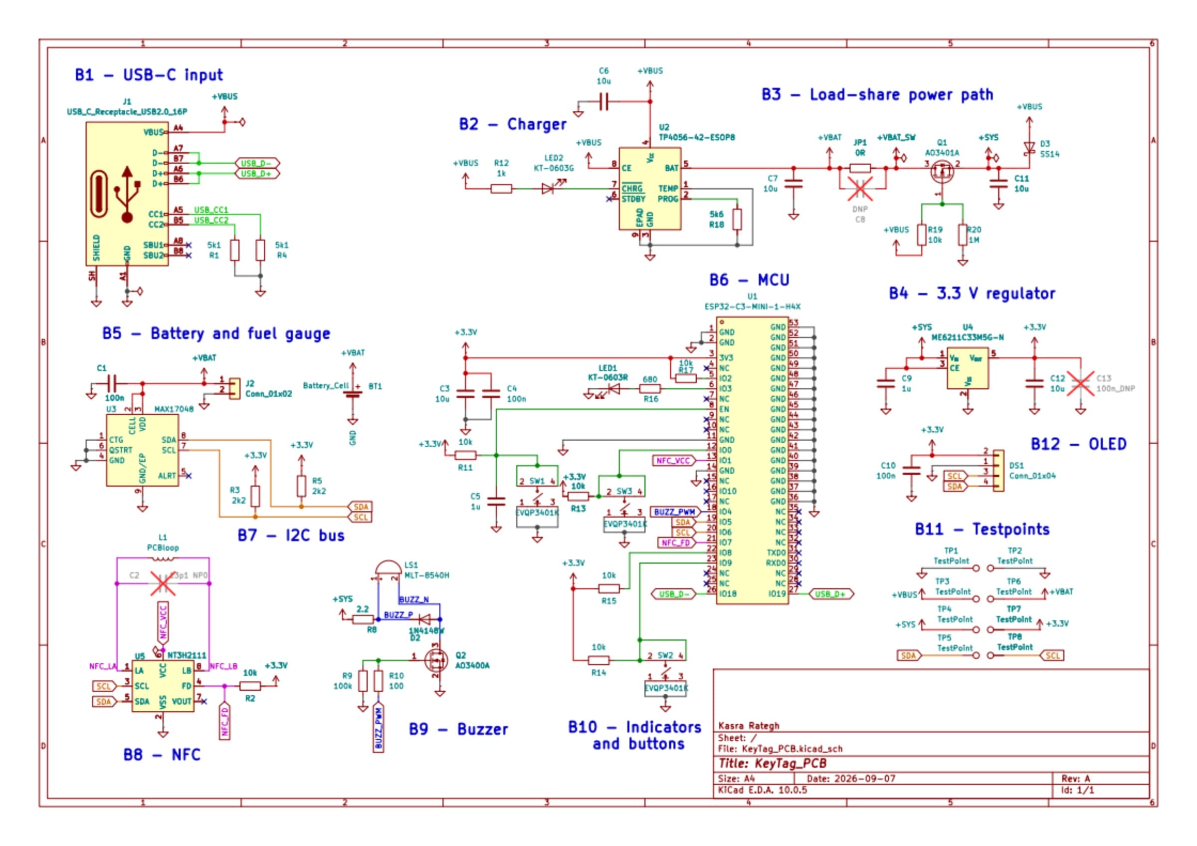Pick the U3 MAX17048 fuel gauge symbol

[142, 450]
